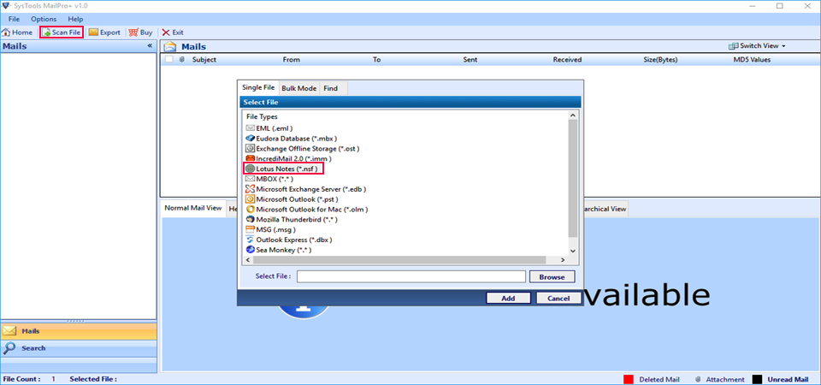Viewport: 821px width, 385px height.
Task: Click the Exit toolbar button
Action: pos(172,33)
